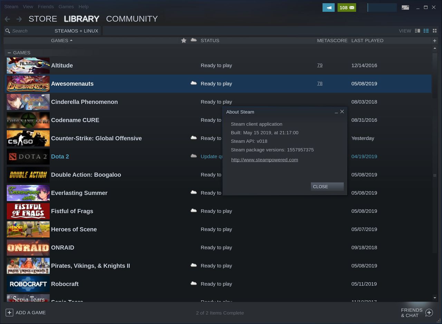Click the announcements megaphone icon
This screenshot has height=324, width=442.
(328, 7)
